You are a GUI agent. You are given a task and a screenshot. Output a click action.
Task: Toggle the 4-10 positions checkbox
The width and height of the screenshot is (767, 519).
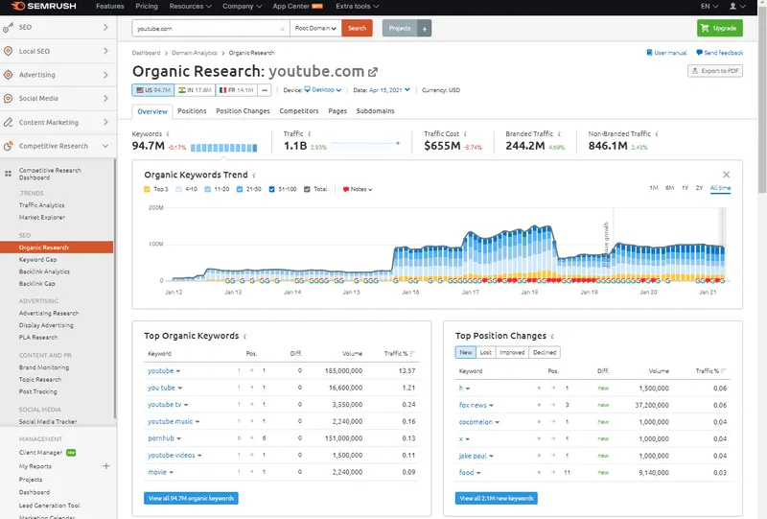click(x=178, y=189)
